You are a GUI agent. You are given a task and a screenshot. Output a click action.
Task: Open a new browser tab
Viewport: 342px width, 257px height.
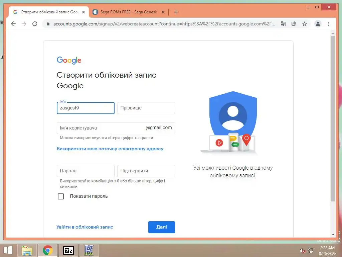pyautogui.click(x=176, y=12)
